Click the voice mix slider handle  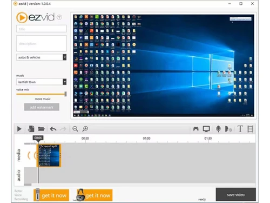pyautogui.click(x=65, y=94)
